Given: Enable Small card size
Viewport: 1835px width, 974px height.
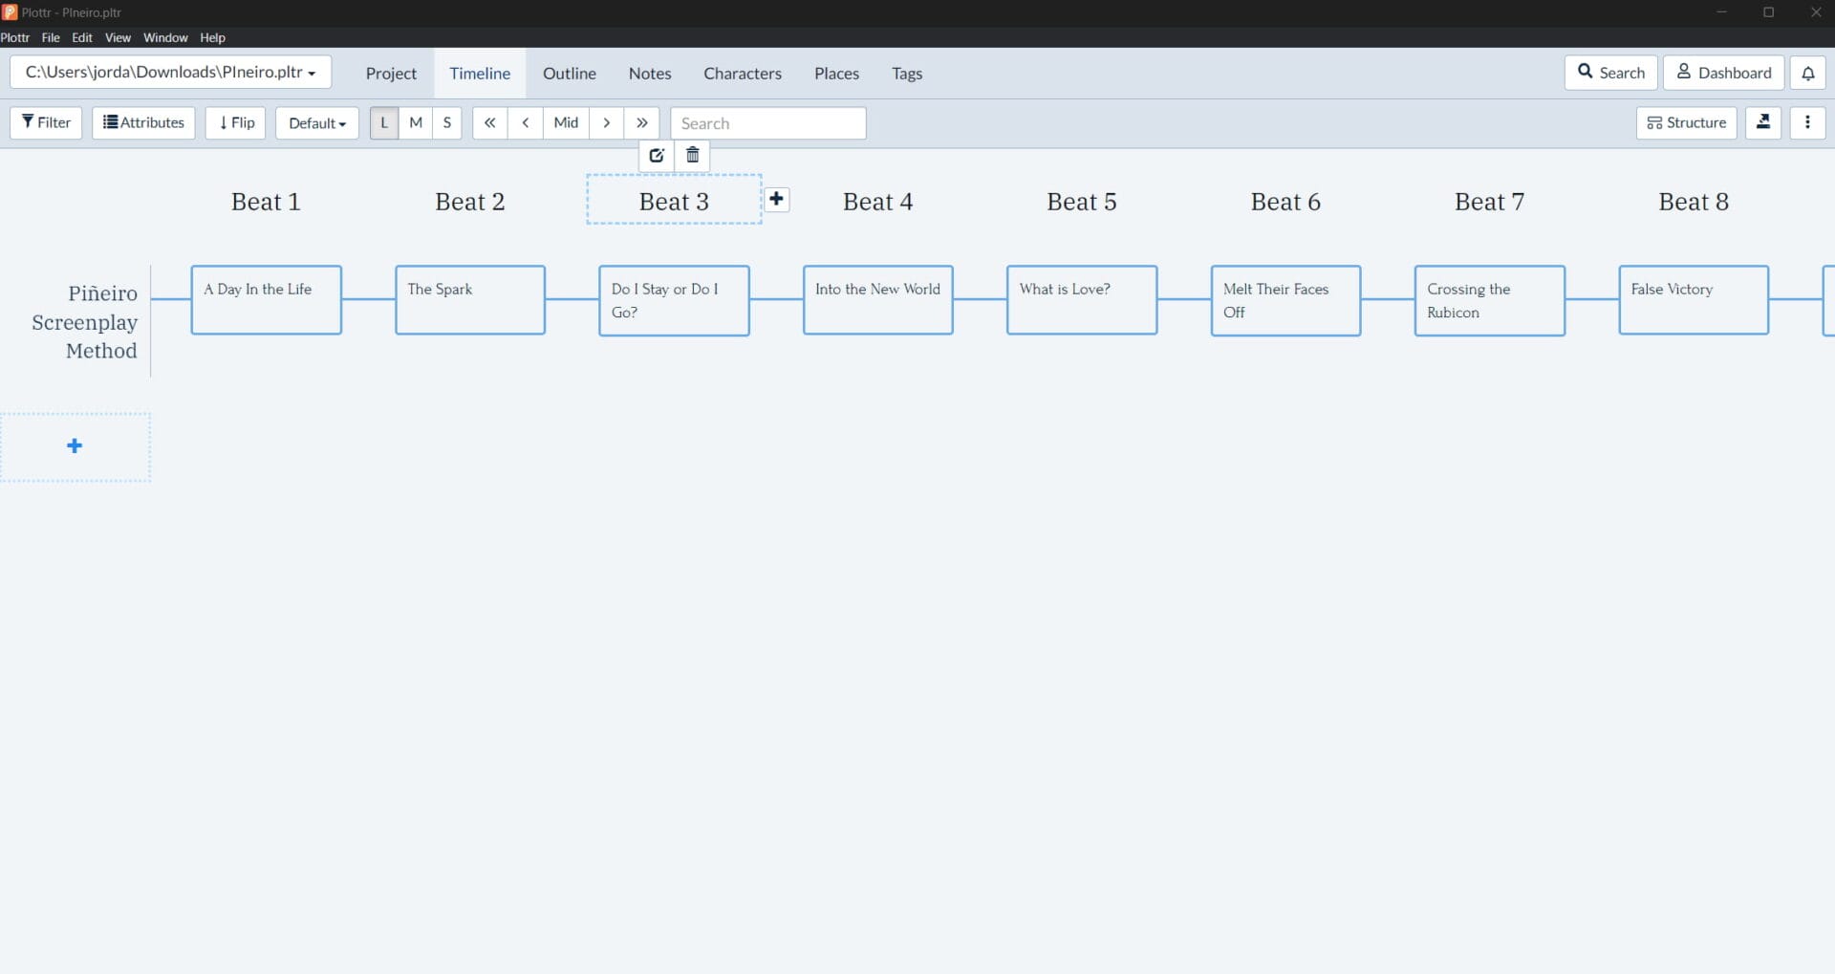Looking at the screenshot, I should pyautogui.click(x=447, y=122).
